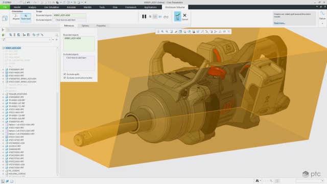
Task: Click the ribbon Excluded objects collector
Action: pos(69,20)
